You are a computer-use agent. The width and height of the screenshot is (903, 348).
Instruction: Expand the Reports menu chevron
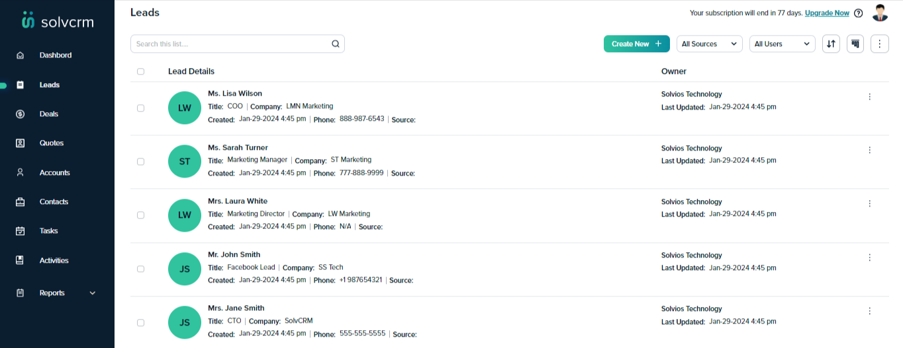[x=93, y=293]
